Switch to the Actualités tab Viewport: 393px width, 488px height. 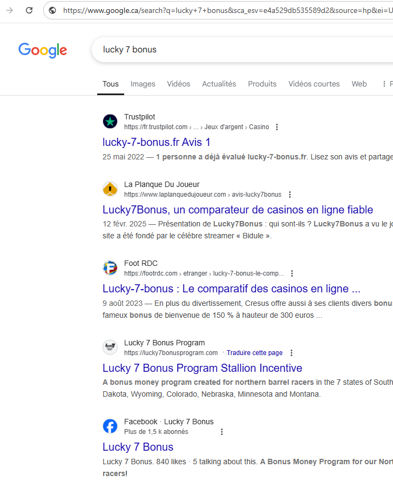pos(219,84)
